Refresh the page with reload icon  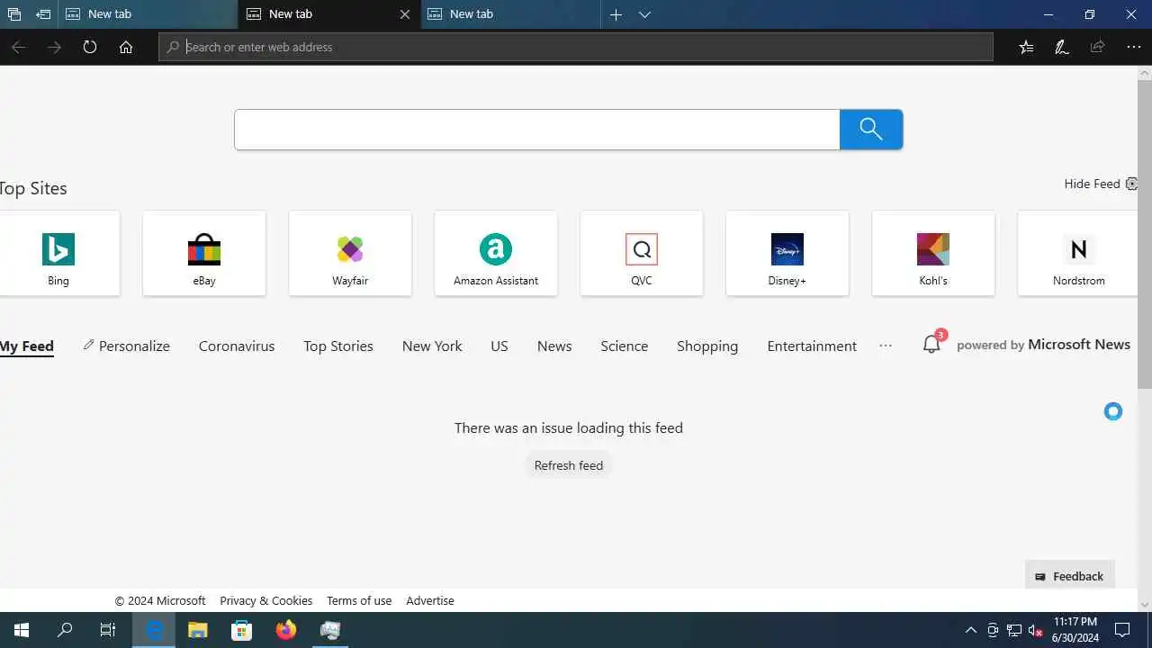90,47
